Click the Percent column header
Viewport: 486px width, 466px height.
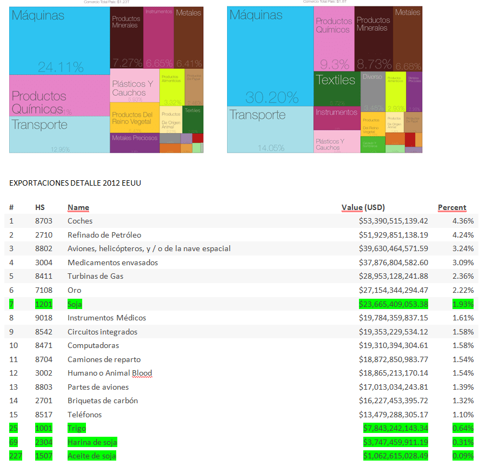point(451,207)
